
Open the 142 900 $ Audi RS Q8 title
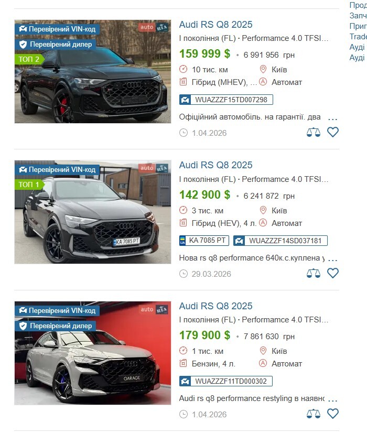point(215,165)
